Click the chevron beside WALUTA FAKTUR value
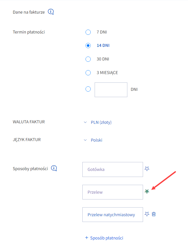Screen dimensions: 188x251 coord(85,122)
